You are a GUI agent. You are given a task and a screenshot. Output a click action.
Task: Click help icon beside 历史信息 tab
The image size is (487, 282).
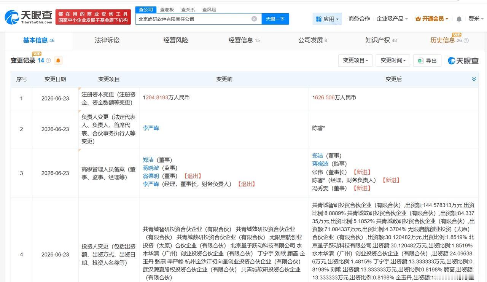click(x=466, y=41)
